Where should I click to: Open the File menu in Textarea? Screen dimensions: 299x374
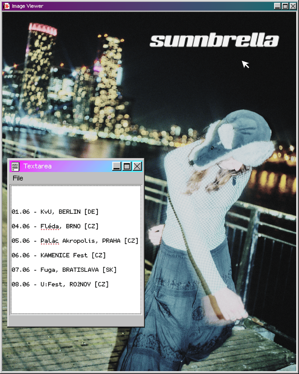tap(18, 178)
